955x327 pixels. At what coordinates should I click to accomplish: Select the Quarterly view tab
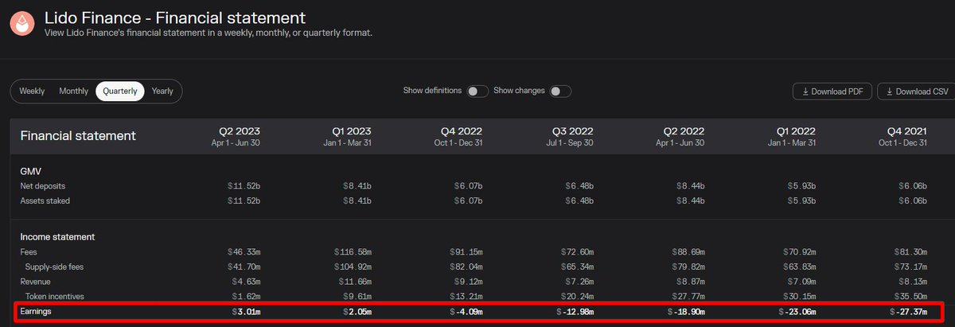click(120, 91)
